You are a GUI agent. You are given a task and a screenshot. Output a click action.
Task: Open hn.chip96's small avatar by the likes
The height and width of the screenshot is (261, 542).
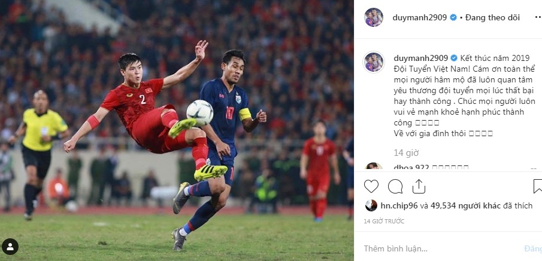point(371,205)
